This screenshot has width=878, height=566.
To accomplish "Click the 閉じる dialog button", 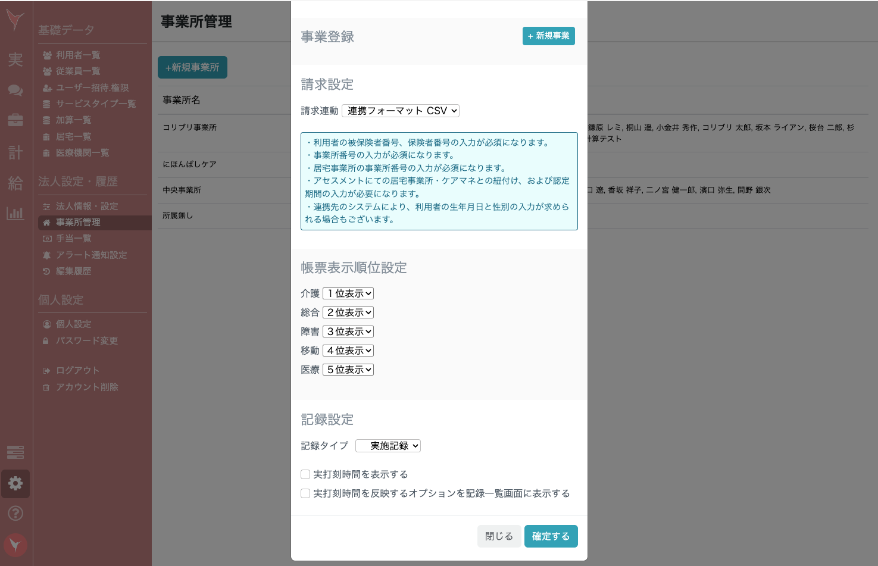I will 499,536.
